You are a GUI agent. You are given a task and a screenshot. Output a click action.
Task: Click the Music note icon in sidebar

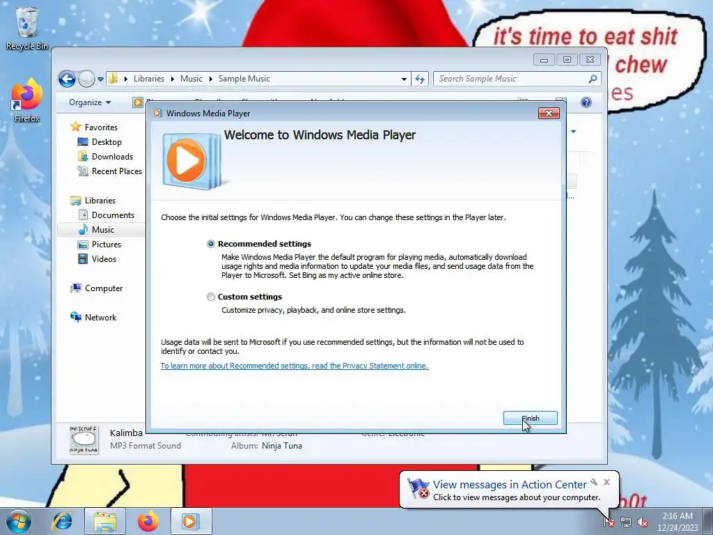83,230
